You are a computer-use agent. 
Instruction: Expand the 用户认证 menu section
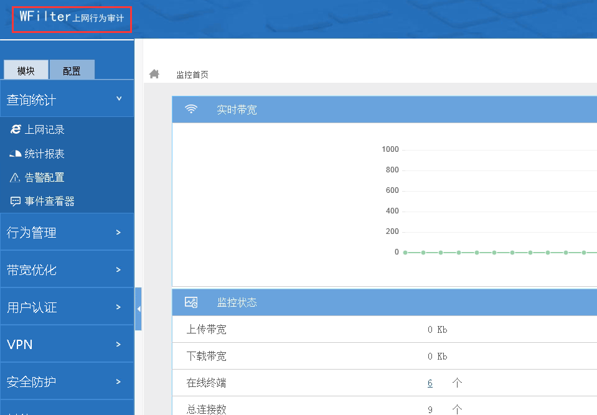pos(67,307)
